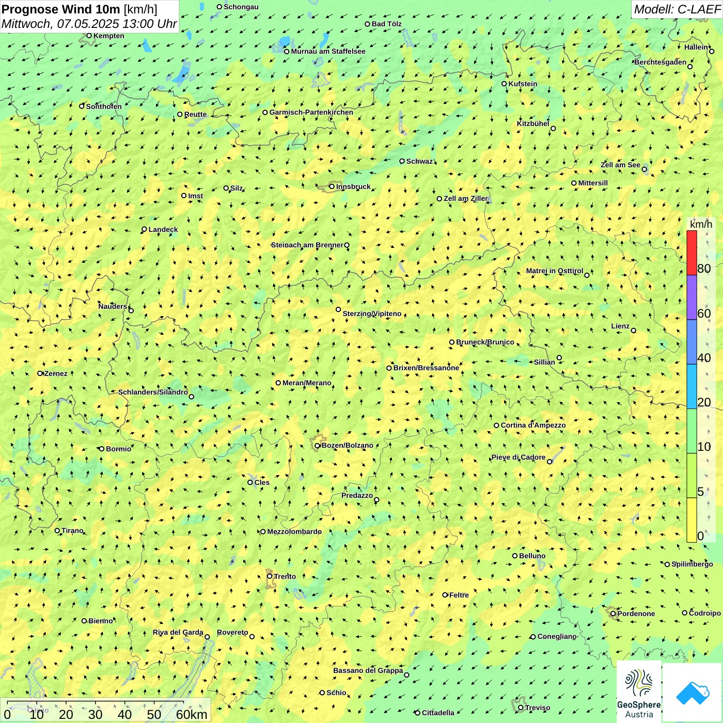Click the 'Bienno' label
The height and width of the screenshot is (723, 723).
pos(100,621)
